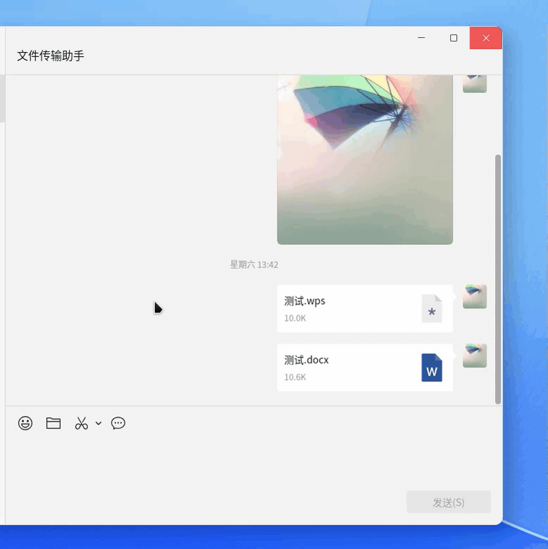Open the umbrella image message
This screenshot has height=549, width=548.
click(365, 160)
